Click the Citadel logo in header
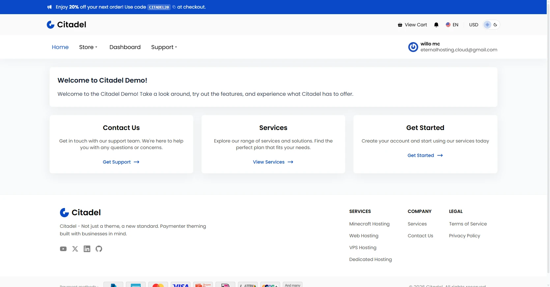Viewport: 550px width, 287px height. pyautogui.click(x=67, y=25)
